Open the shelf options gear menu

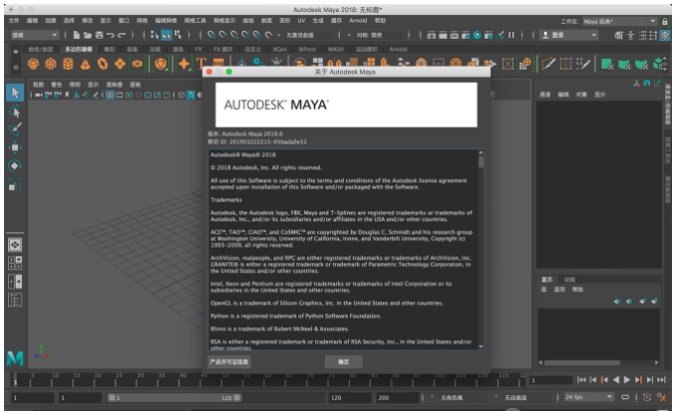point(16,67)
